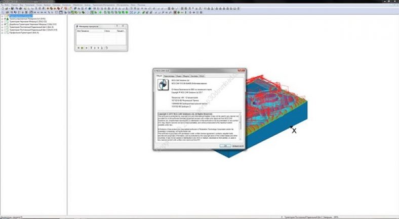Click the NCG CAM logo in About dialog
399x219 pixels.
[x=163, y=85]
